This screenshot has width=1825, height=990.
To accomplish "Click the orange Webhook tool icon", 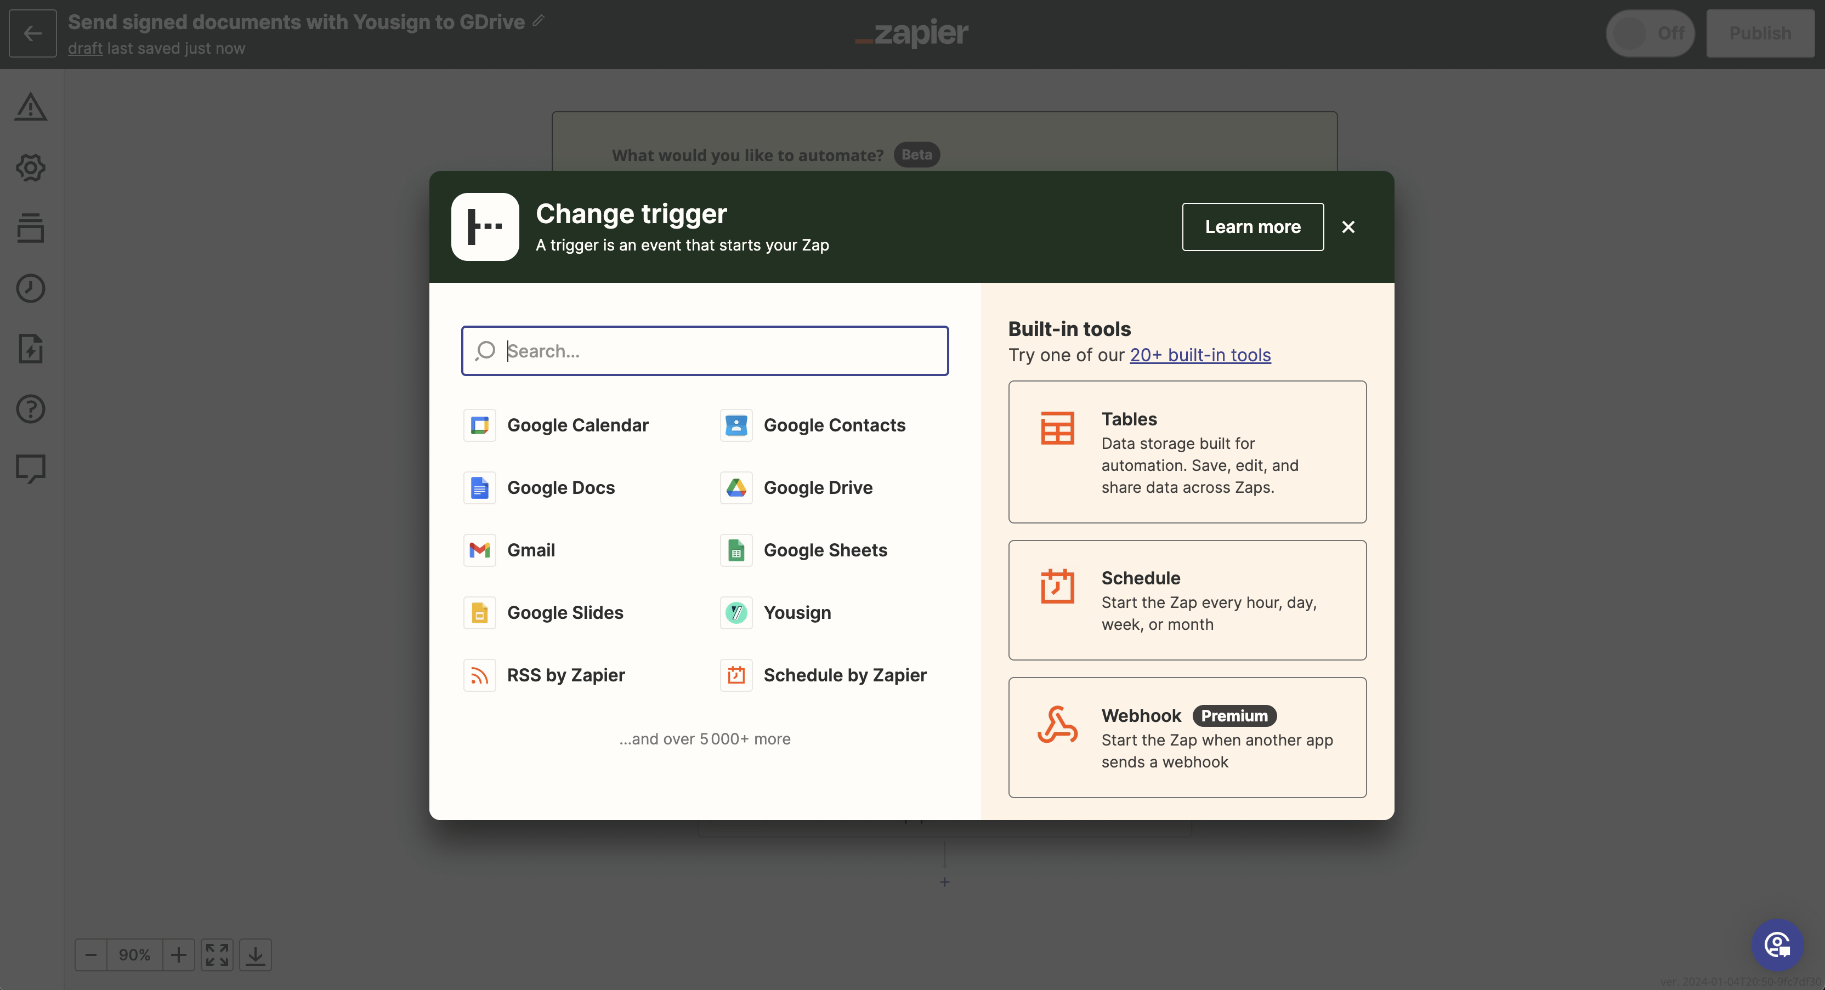I will 1056,725.
